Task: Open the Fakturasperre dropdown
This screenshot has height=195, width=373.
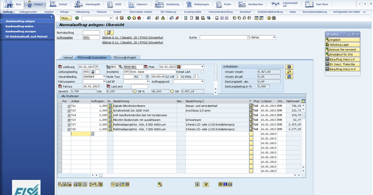Action: 104,81
